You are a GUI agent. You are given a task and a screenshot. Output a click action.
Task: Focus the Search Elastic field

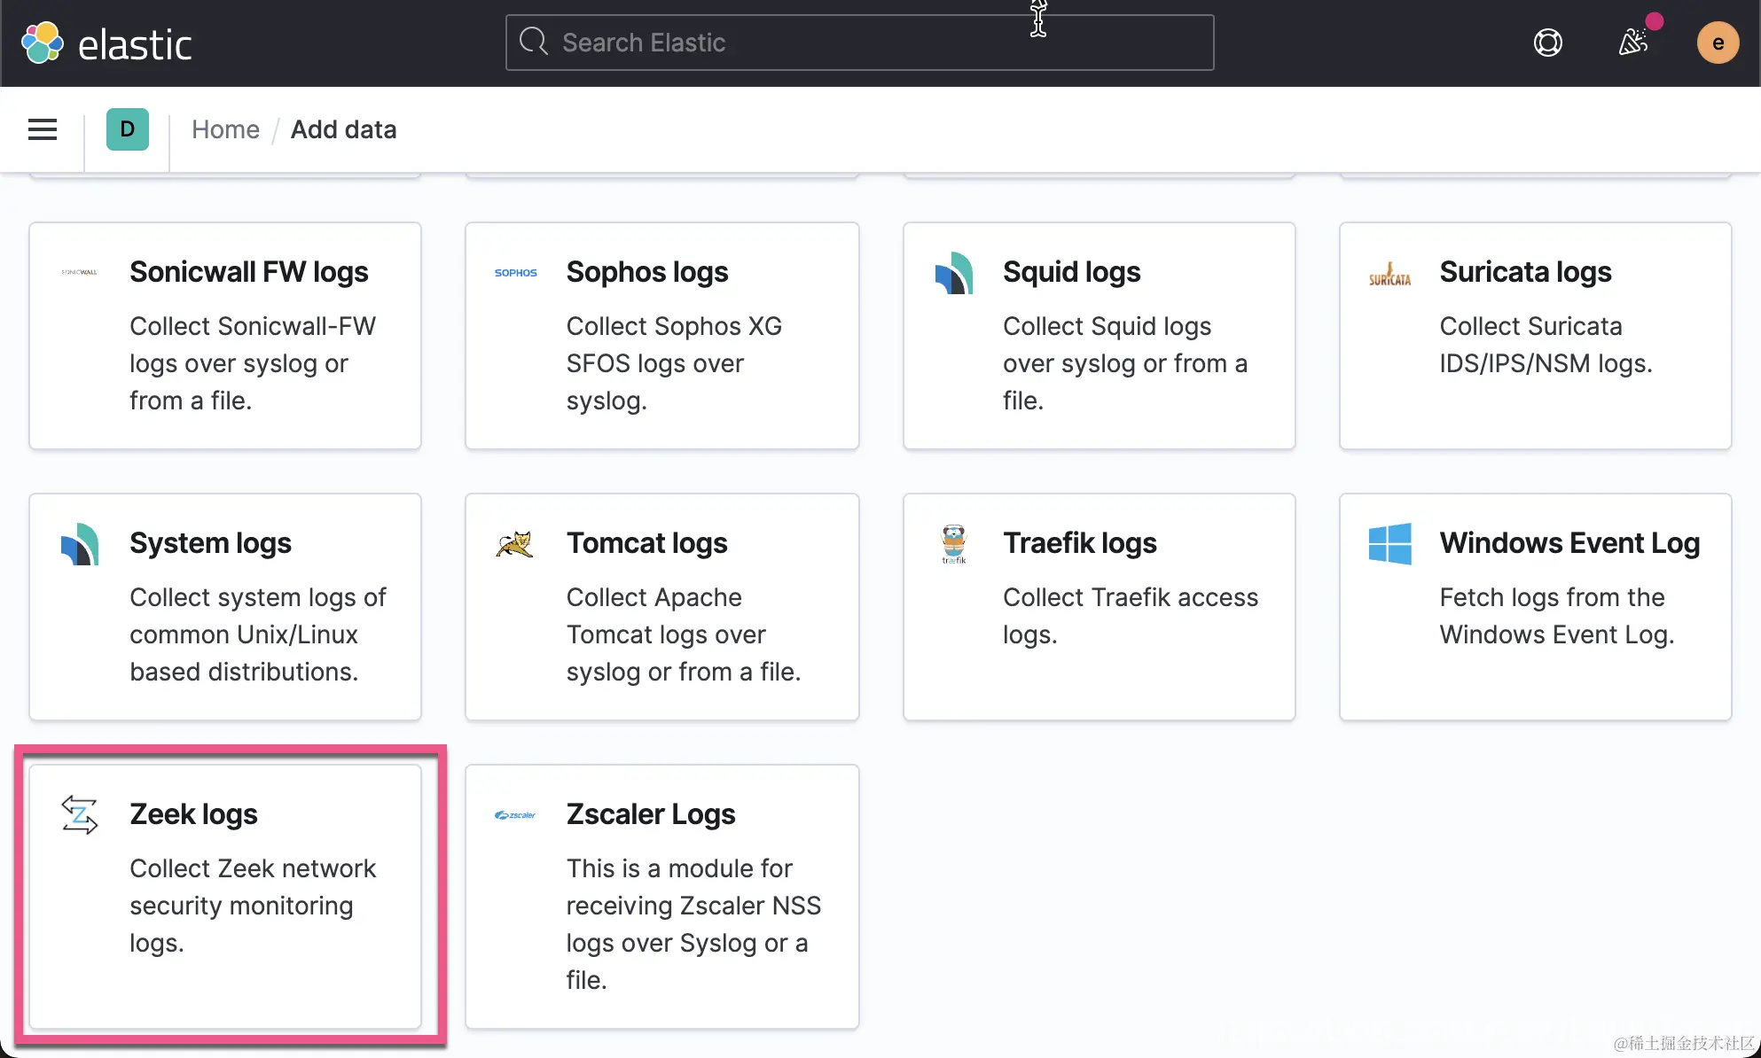(858, 43)
